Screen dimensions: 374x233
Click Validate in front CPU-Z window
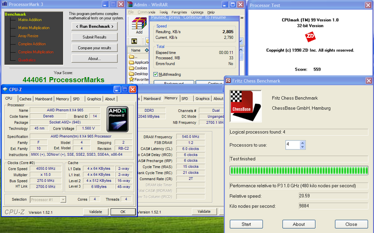point(96,212)
